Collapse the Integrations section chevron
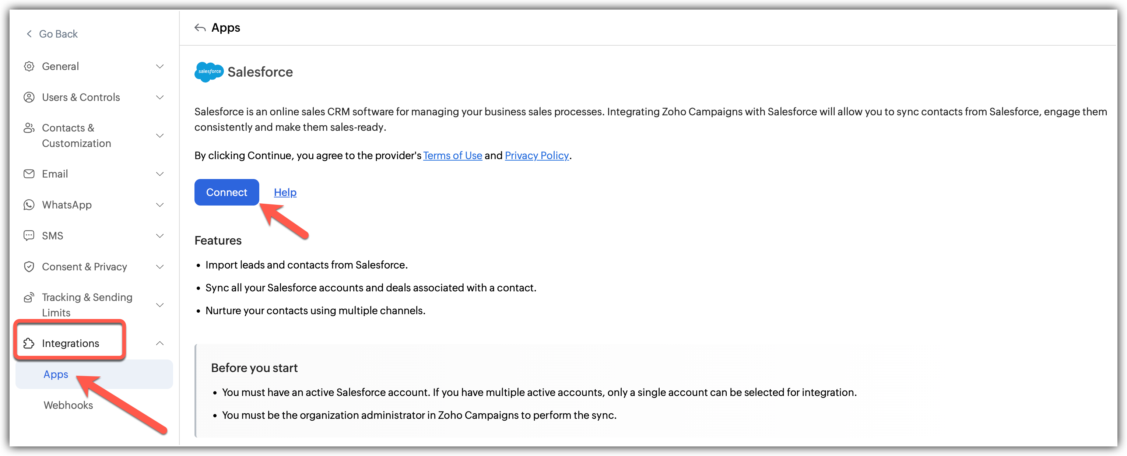The height and width of the screenshot is (456, 1127). [x=160, y=343]
